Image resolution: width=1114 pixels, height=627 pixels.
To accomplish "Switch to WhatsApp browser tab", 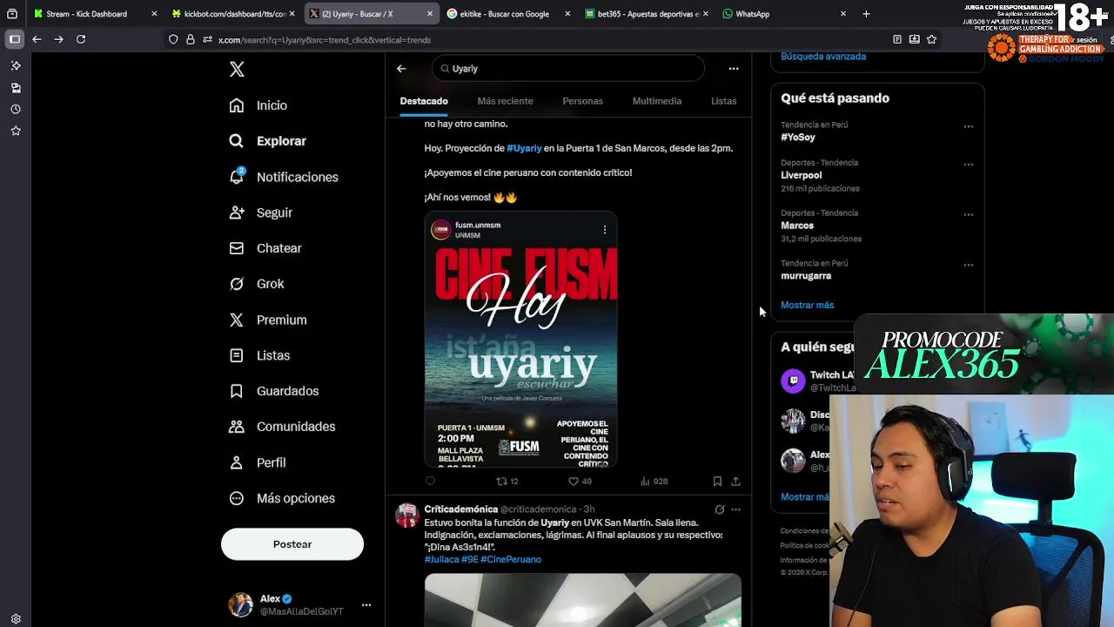I will point(783,14).
